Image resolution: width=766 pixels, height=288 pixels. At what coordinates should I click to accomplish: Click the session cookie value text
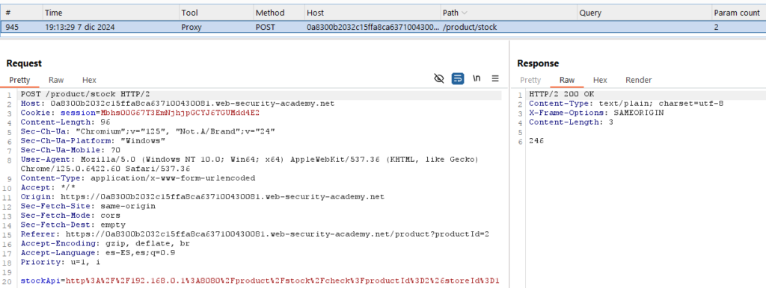pyautogui.click(x=180, y=113)
